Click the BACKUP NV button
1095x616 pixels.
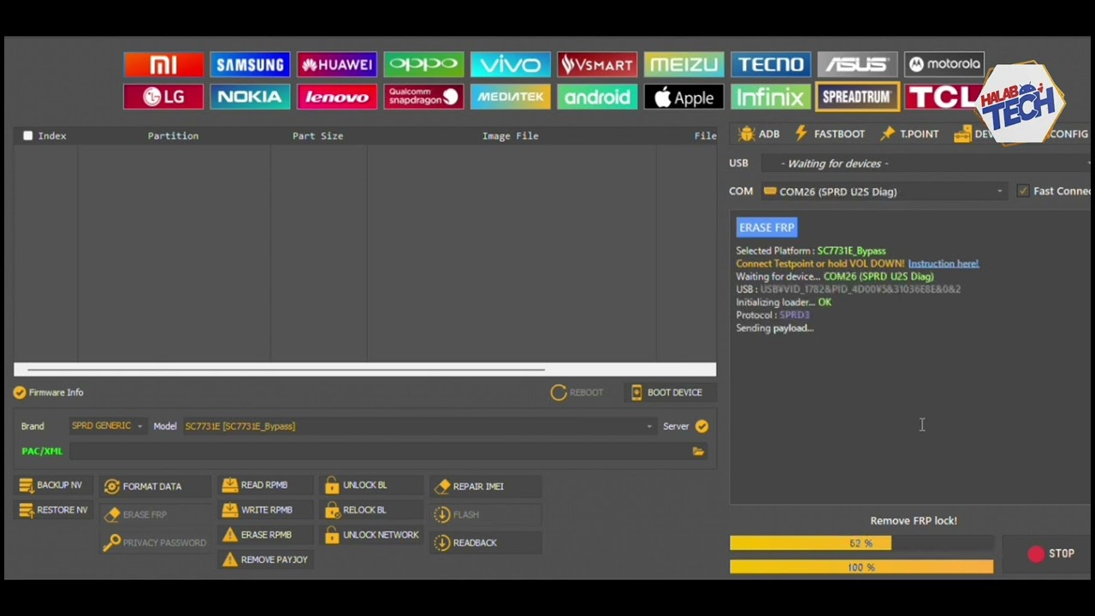coord(51,485)
